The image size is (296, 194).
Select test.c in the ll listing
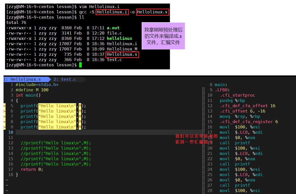114,60
